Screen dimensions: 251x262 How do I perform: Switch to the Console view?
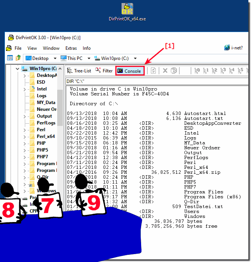point(130,71)
